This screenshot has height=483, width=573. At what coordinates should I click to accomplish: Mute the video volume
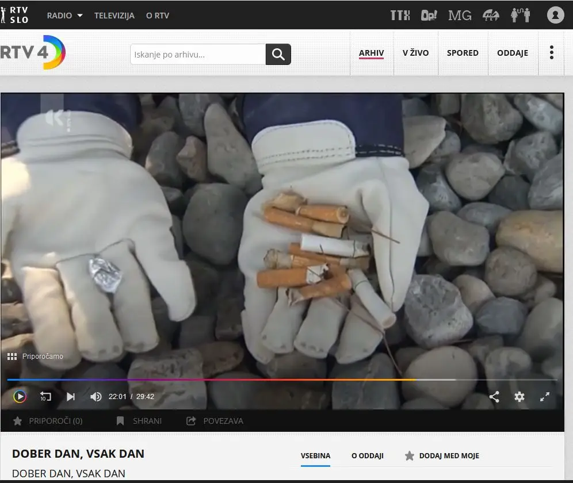tap(96, 396)
